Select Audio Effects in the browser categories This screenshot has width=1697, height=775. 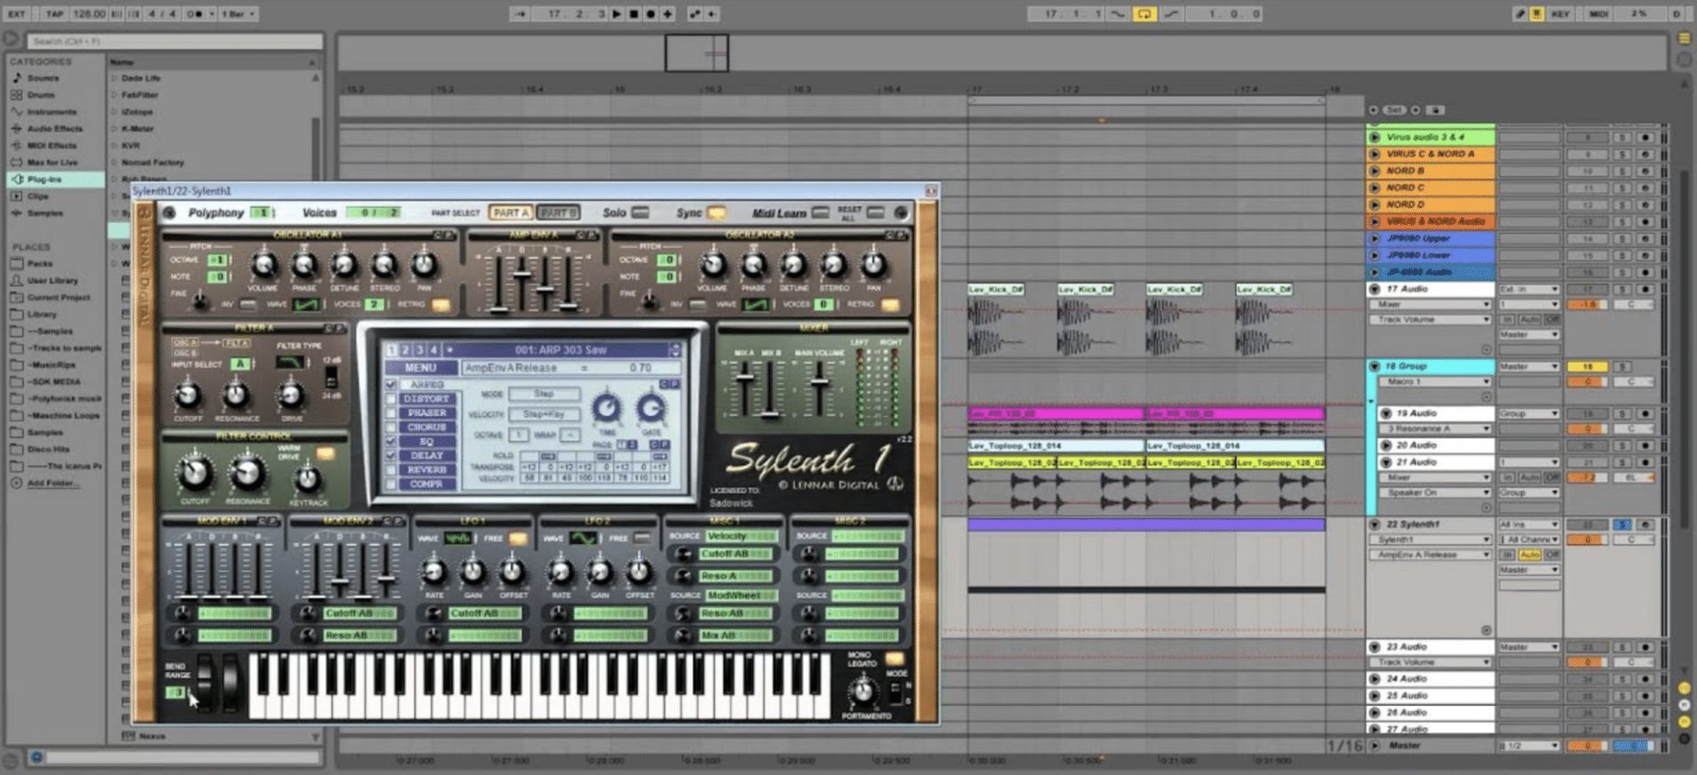(54, 129)
